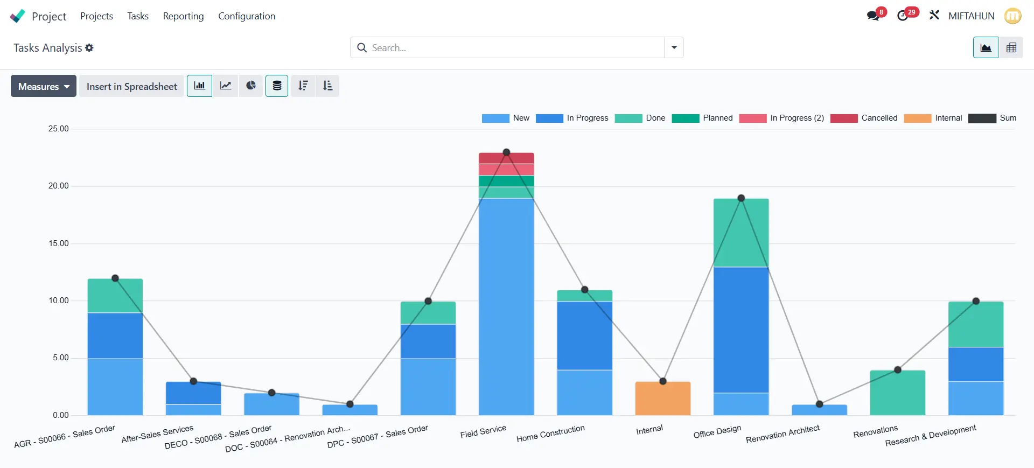Click the Home Construction In Progress segment
Viewport: 1034px width, 468px height.
tap(585, 336)
